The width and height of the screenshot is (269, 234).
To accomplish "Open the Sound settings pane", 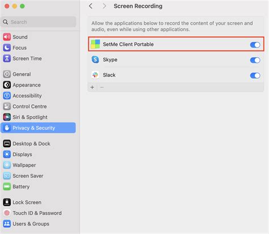I will tap(39, 37).
